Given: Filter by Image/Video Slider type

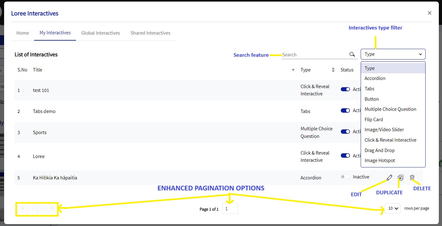Looking at the screenshot, I should tap(393, 130).
